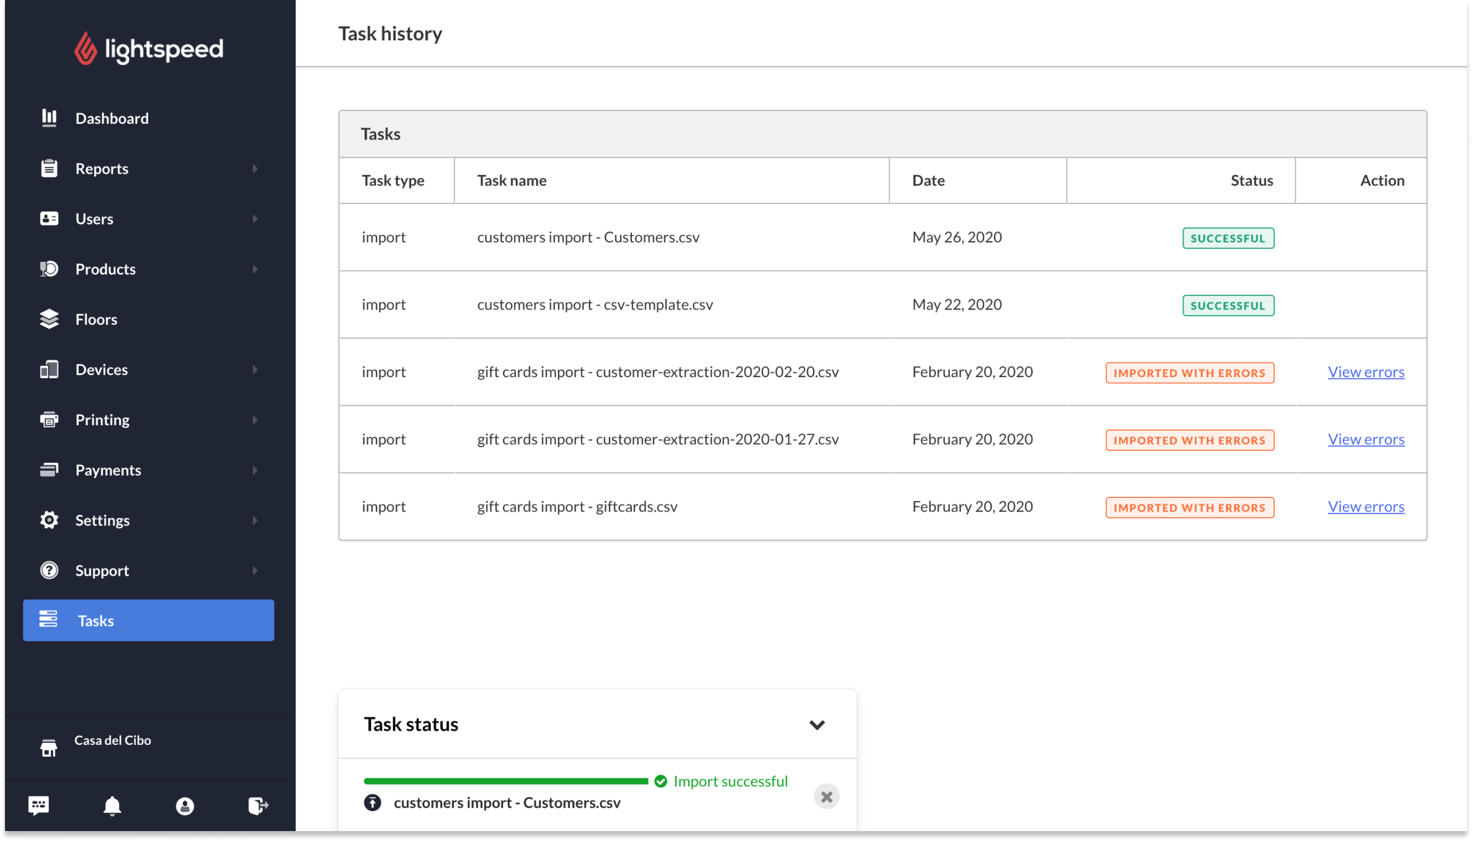Viewport: 1472px width, 841px height.
Task: Expand the Devices submenu arrow
Action: click(255, 370)
